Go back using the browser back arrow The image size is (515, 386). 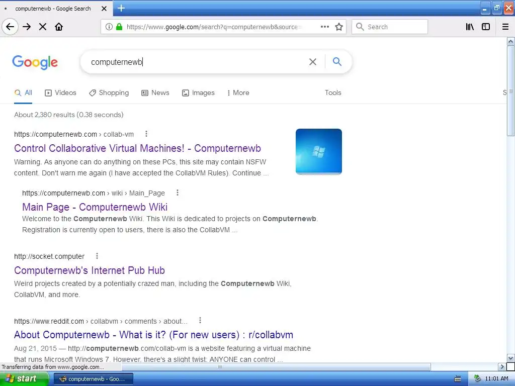pos(10,27)
